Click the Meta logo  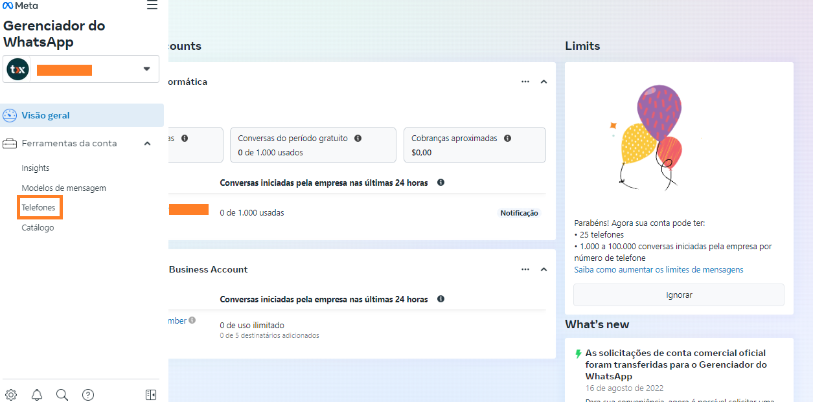click(20, 6)
